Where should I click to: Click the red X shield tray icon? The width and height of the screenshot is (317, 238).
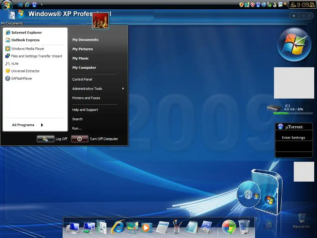(x=253, y=5)
